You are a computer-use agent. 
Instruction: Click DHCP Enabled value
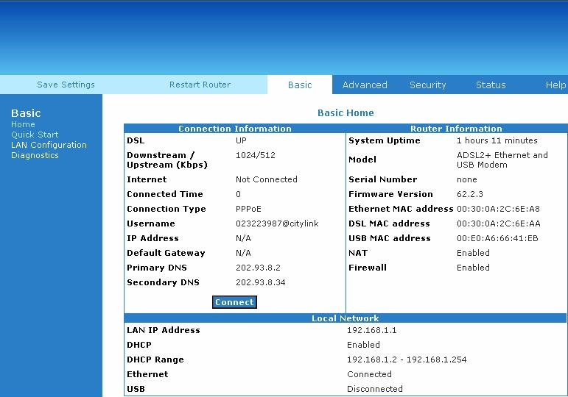(363, 345)
